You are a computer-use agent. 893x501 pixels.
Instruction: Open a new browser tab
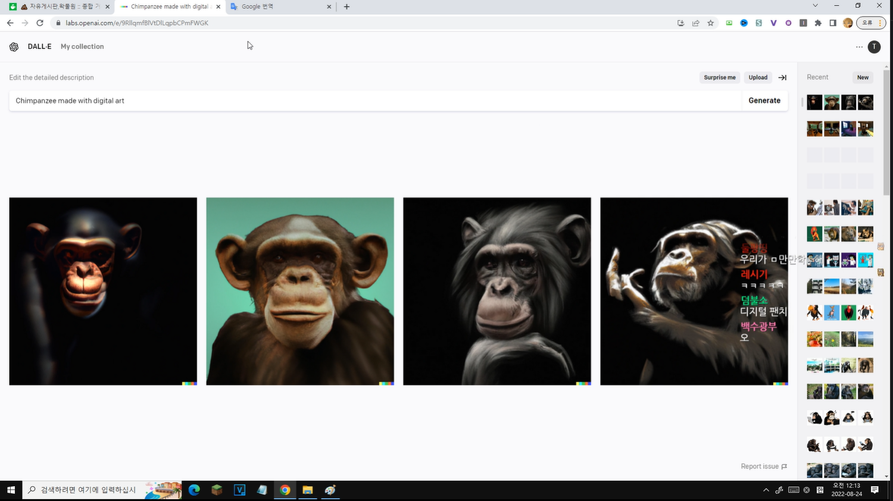tap(346, 7)
